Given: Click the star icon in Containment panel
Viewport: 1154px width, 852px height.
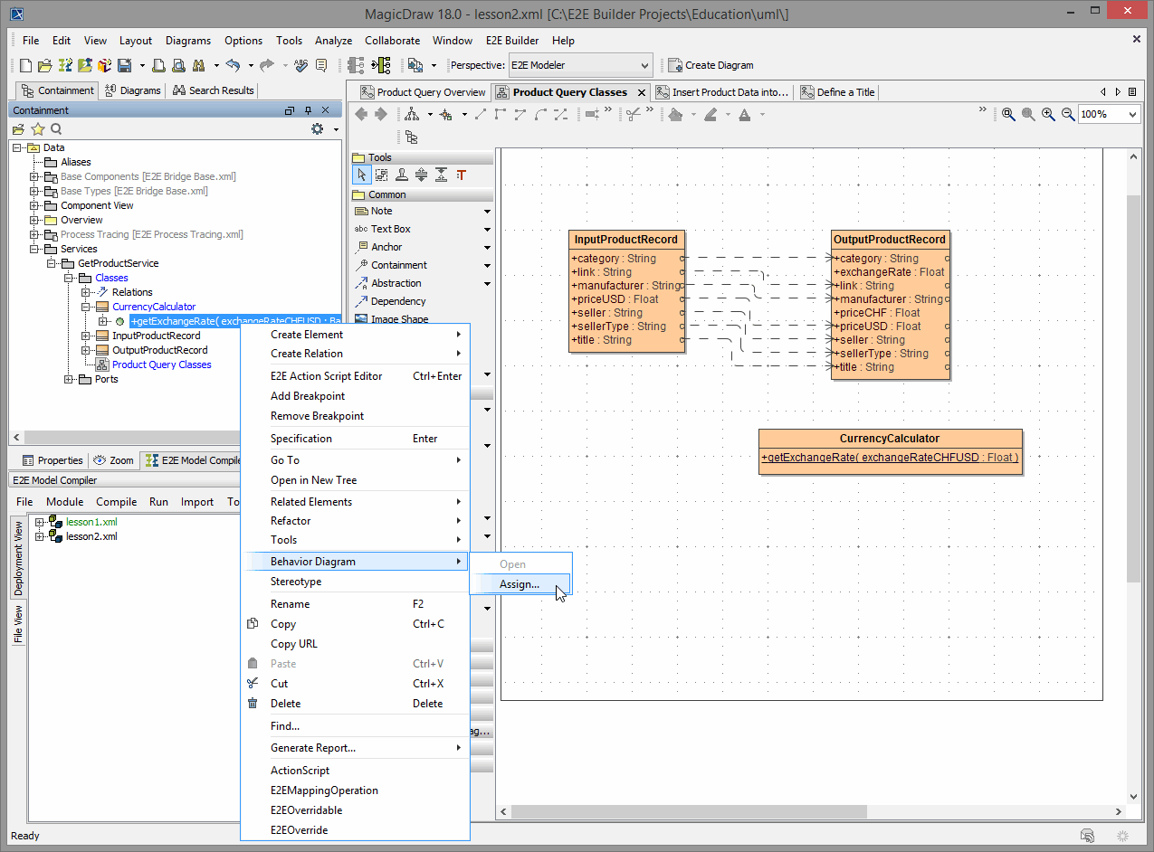Looking at the screenshot, I should pos(38,129).
